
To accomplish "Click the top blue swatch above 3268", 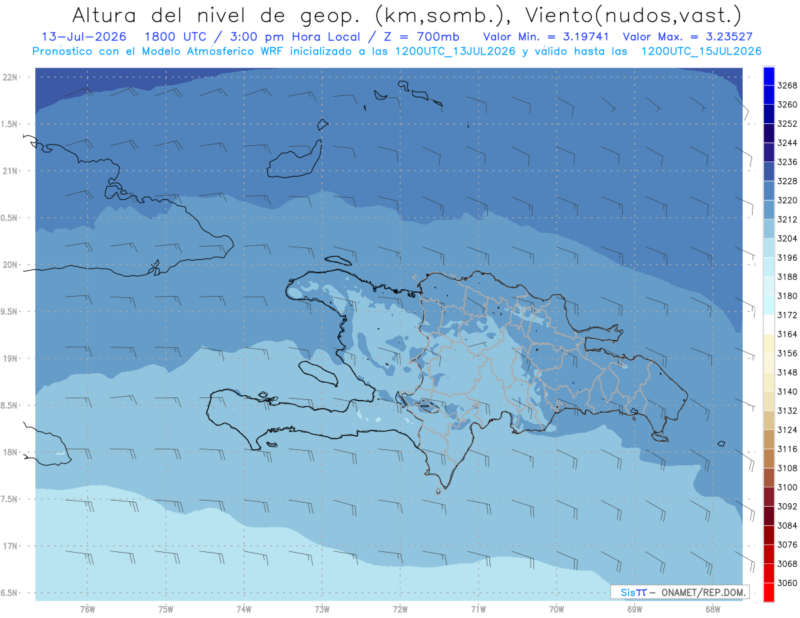I will 769,76.
